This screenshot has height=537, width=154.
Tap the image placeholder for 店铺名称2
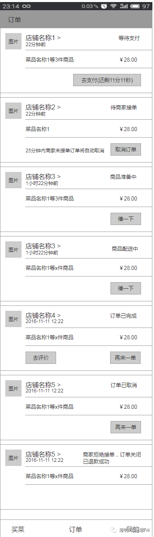[13, 111]
